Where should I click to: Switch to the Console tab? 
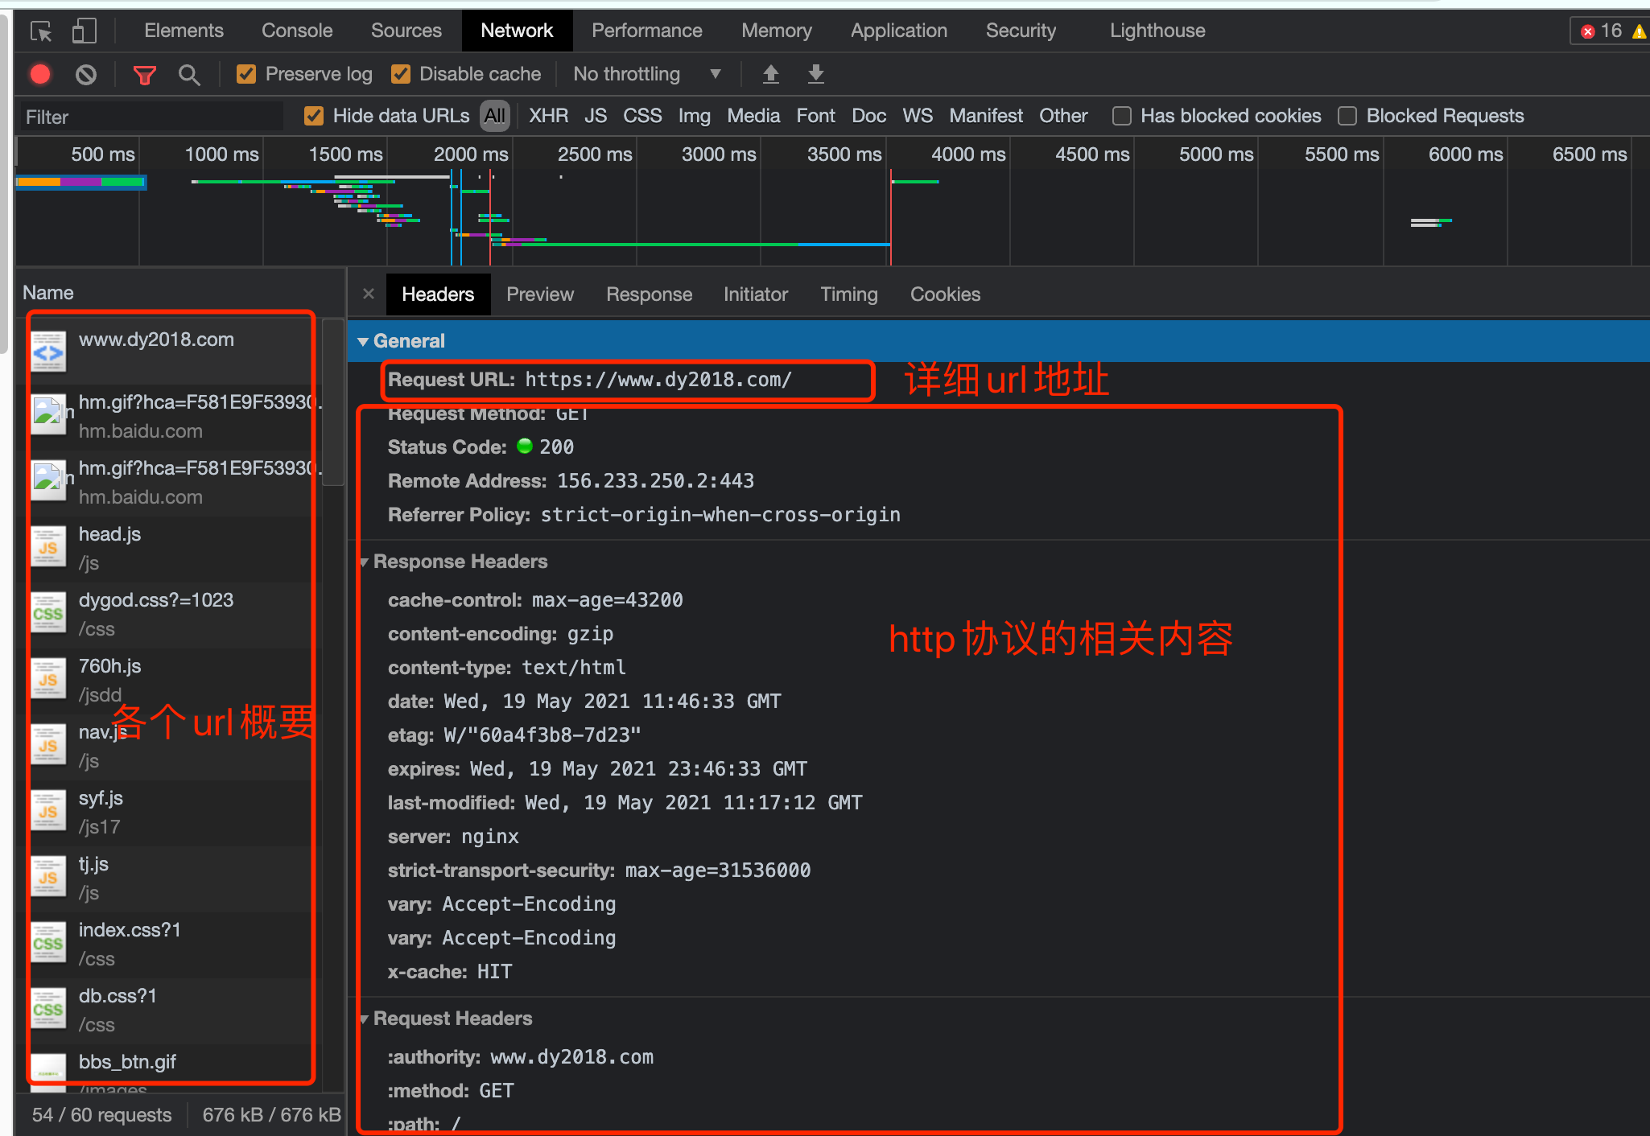(297, 31)
